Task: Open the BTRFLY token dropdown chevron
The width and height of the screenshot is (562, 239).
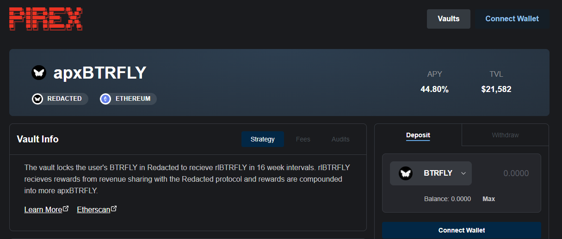Action: click(x=463, y=173)
